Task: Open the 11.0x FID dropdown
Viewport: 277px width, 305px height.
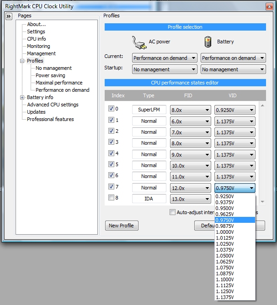Action: click(x=190, y=177)
